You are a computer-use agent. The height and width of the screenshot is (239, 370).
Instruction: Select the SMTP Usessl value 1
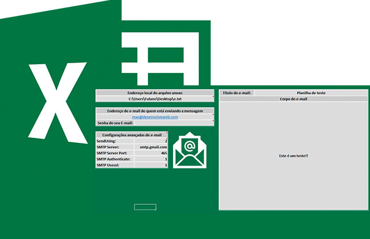151,165
